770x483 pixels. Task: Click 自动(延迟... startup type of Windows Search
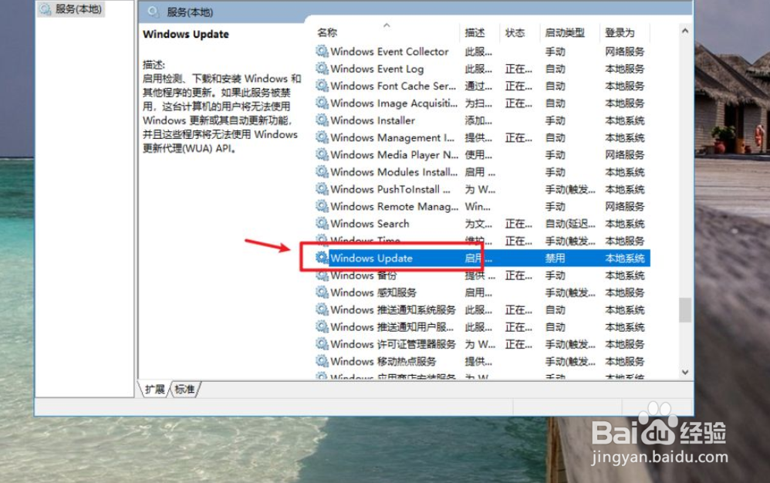click(x=569, y=223)
